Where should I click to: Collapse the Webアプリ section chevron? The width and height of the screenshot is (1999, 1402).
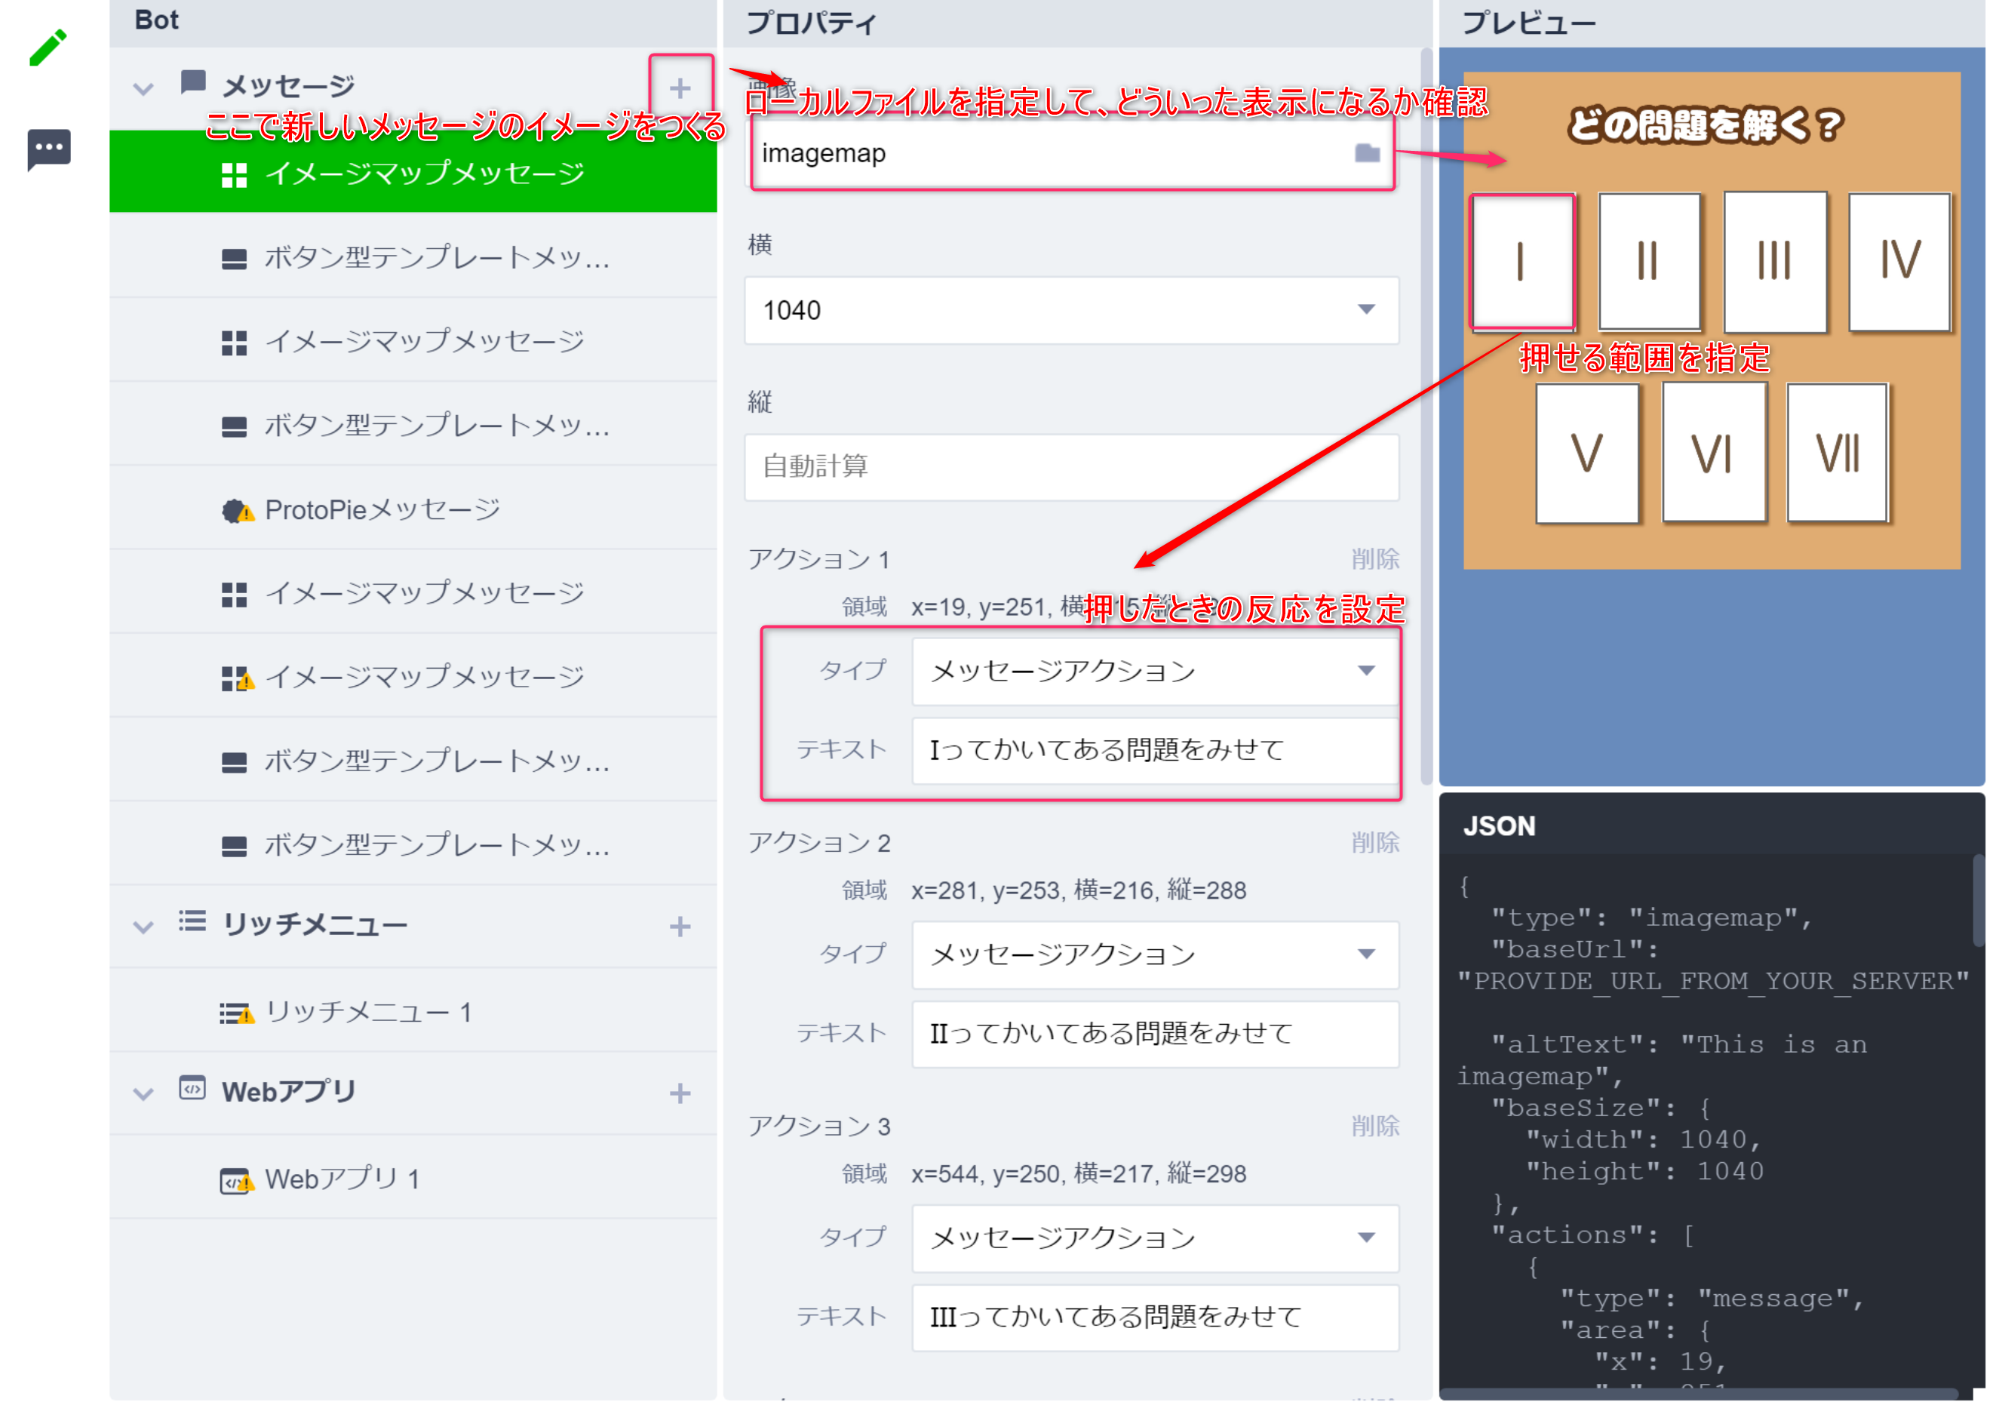[x=143, y=1093]
